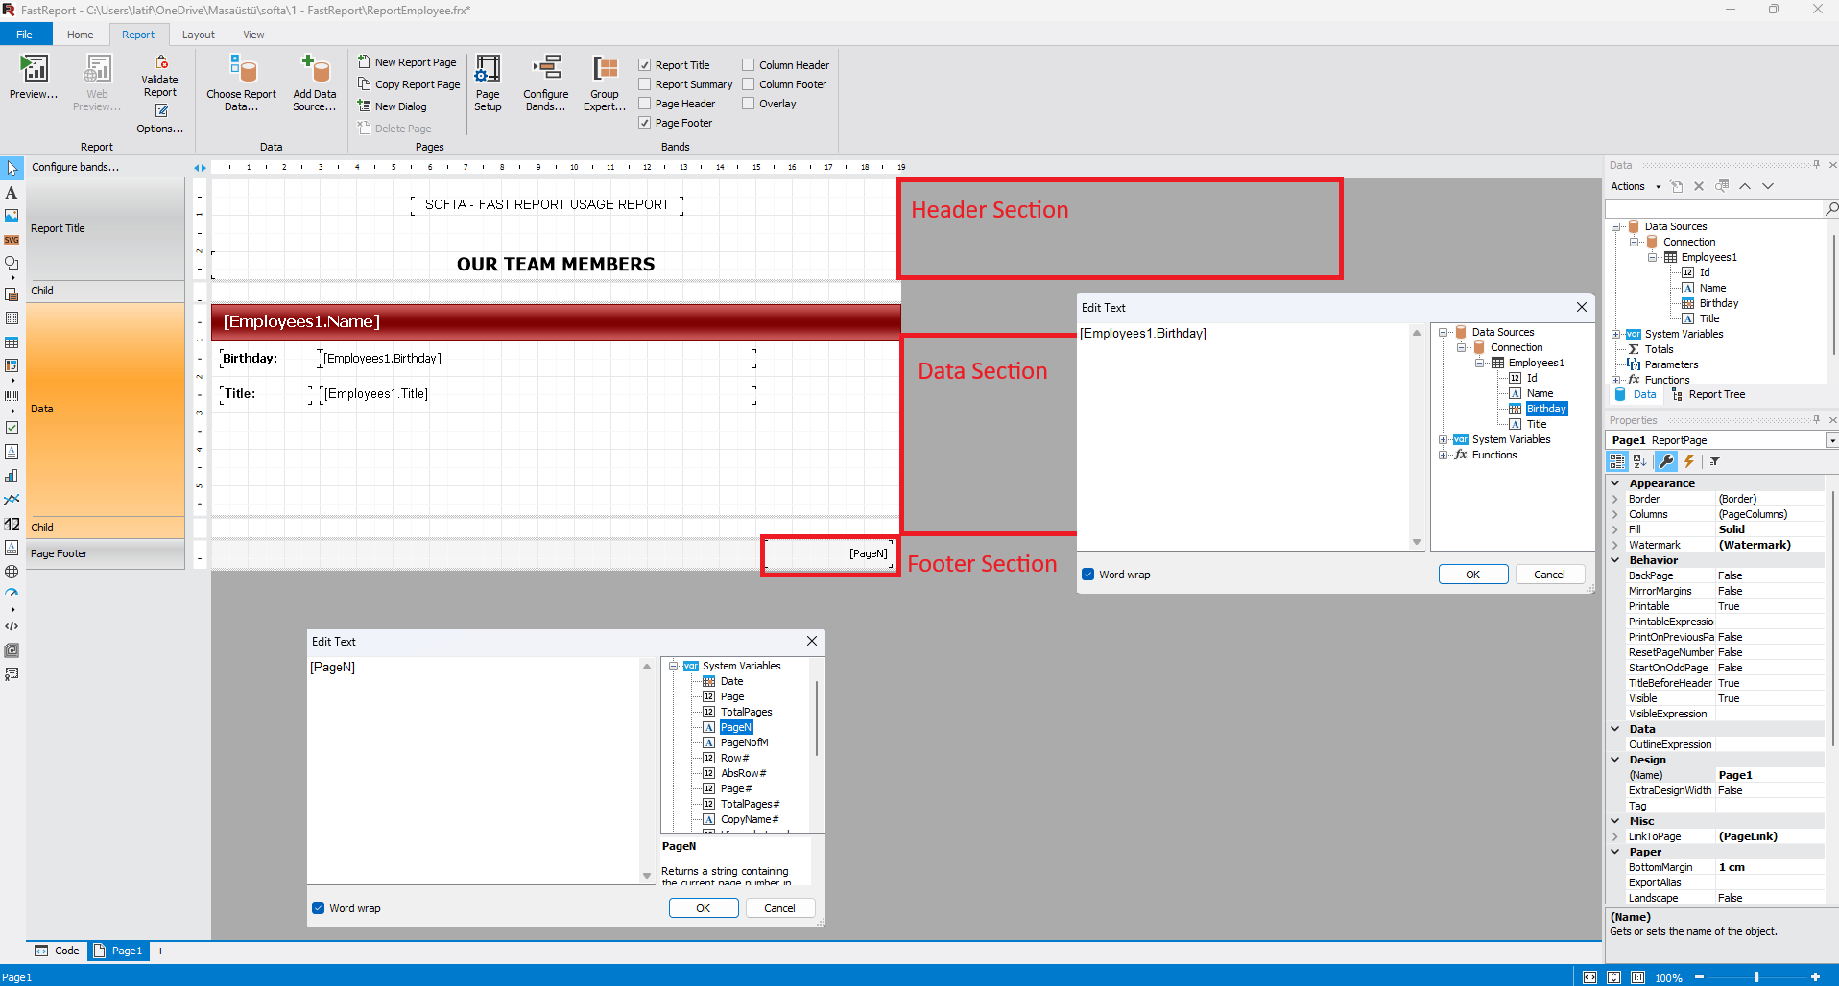Enable the Page Header band checkbox

tap(645, 104)
